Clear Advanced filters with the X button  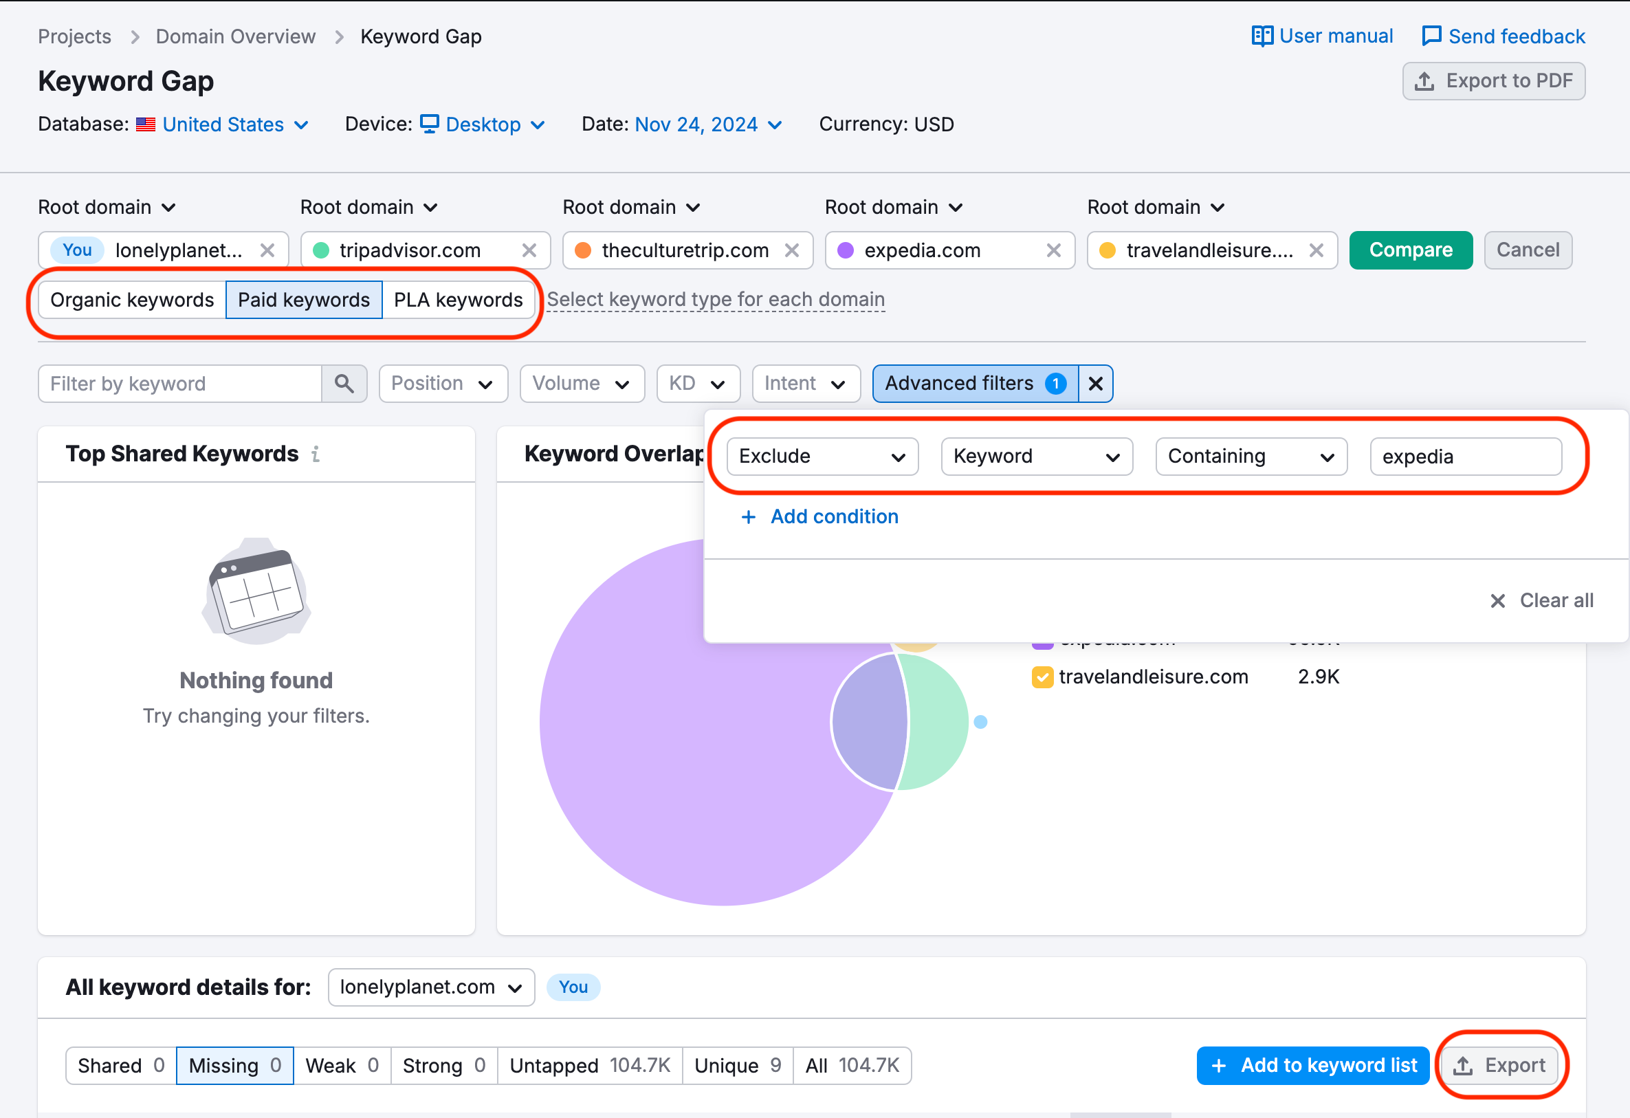(1096, 384)
